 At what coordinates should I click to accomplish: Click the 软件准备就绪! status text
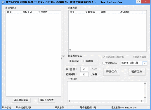[x=24, y=108]
